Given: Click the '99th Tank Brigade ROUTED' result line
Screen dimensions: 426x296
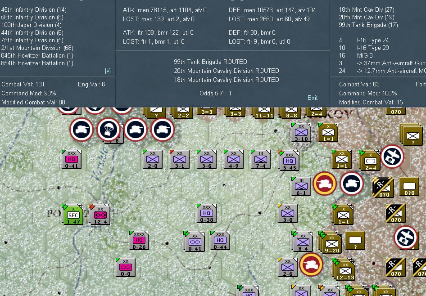Looking at the screenshot, I should tap(210, 62).
